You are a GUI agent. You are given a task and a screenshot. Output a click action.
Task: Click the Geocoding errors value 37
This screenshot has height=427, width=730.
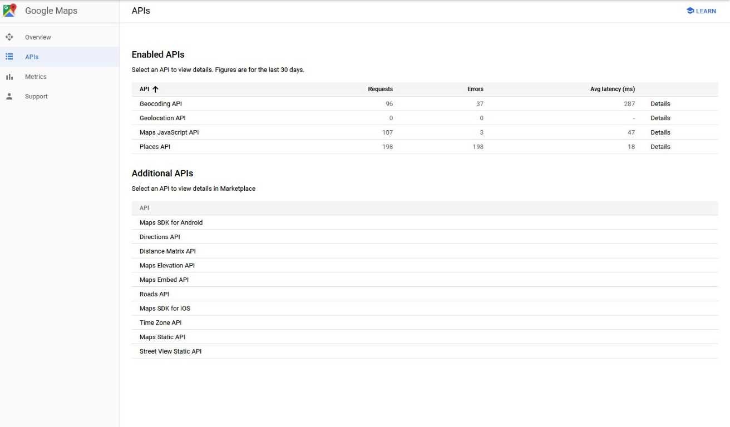coord(480,104)
